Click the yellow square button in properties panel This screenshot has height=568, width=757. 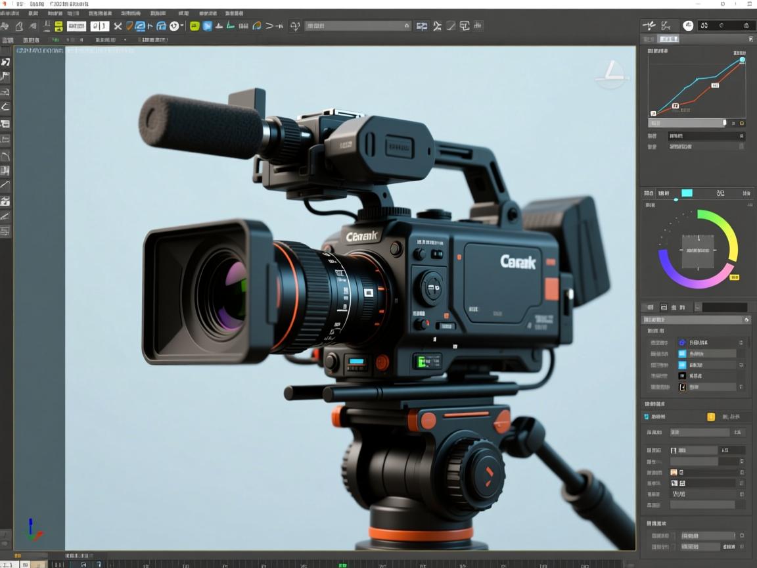tap(710, 417)
